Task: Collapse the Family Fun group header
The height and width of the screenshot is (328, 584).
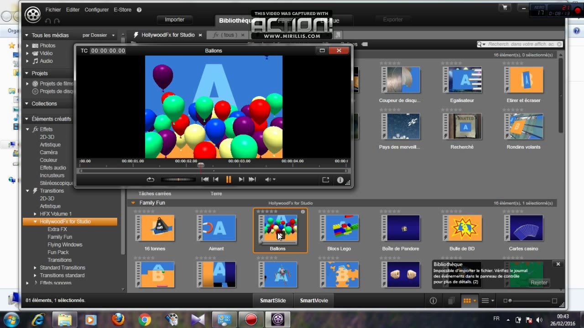Action: point(133,203)
